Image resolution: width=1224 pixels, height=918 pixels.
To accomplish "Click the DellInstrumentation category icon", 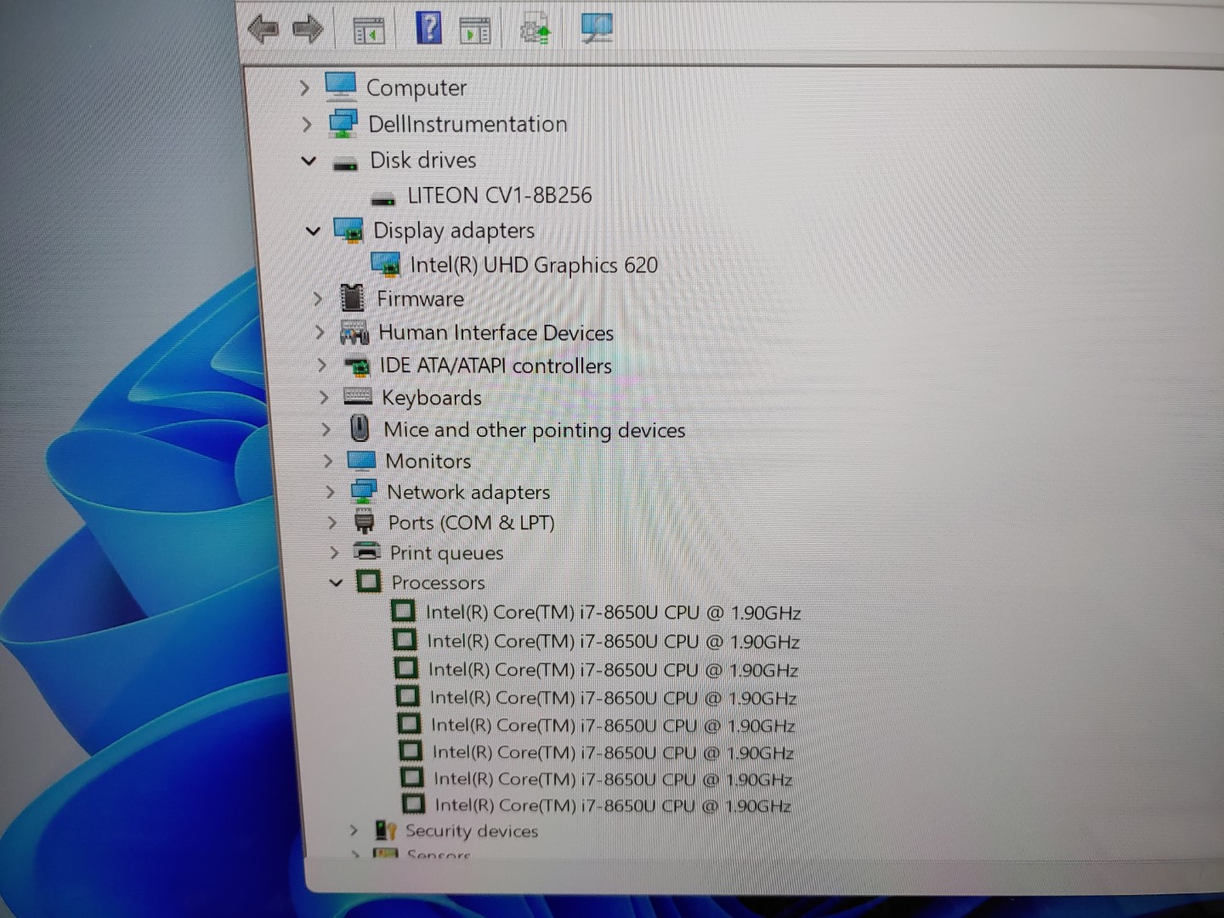I will click(343, 124).
